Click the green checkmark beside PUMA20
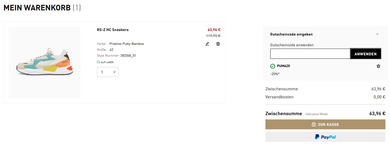This screenshot has height=144, width=390. pyautogui.click(x=273, y=66)
